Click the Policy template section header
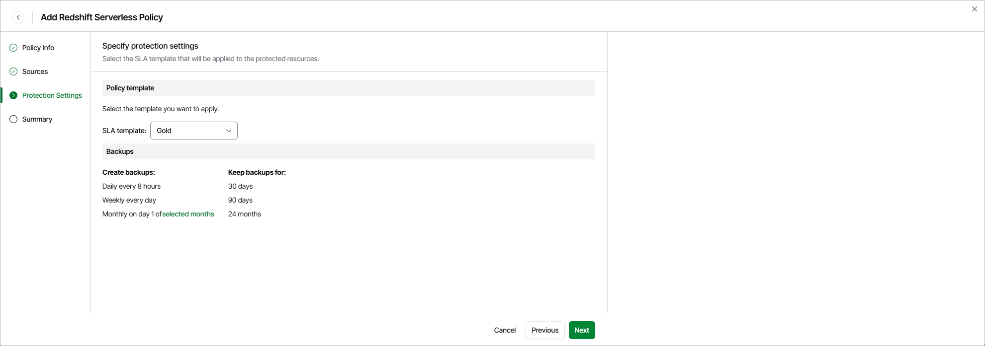 (130, 88)
